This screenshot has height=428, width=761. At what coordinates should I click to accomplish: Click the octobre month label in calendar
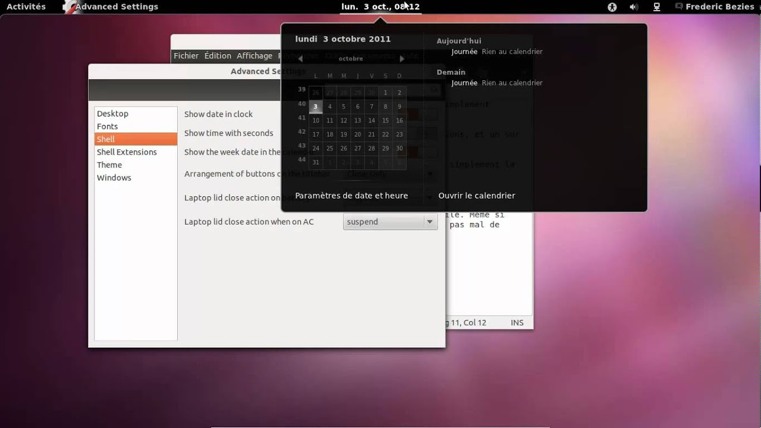click(x=351, y=59)
